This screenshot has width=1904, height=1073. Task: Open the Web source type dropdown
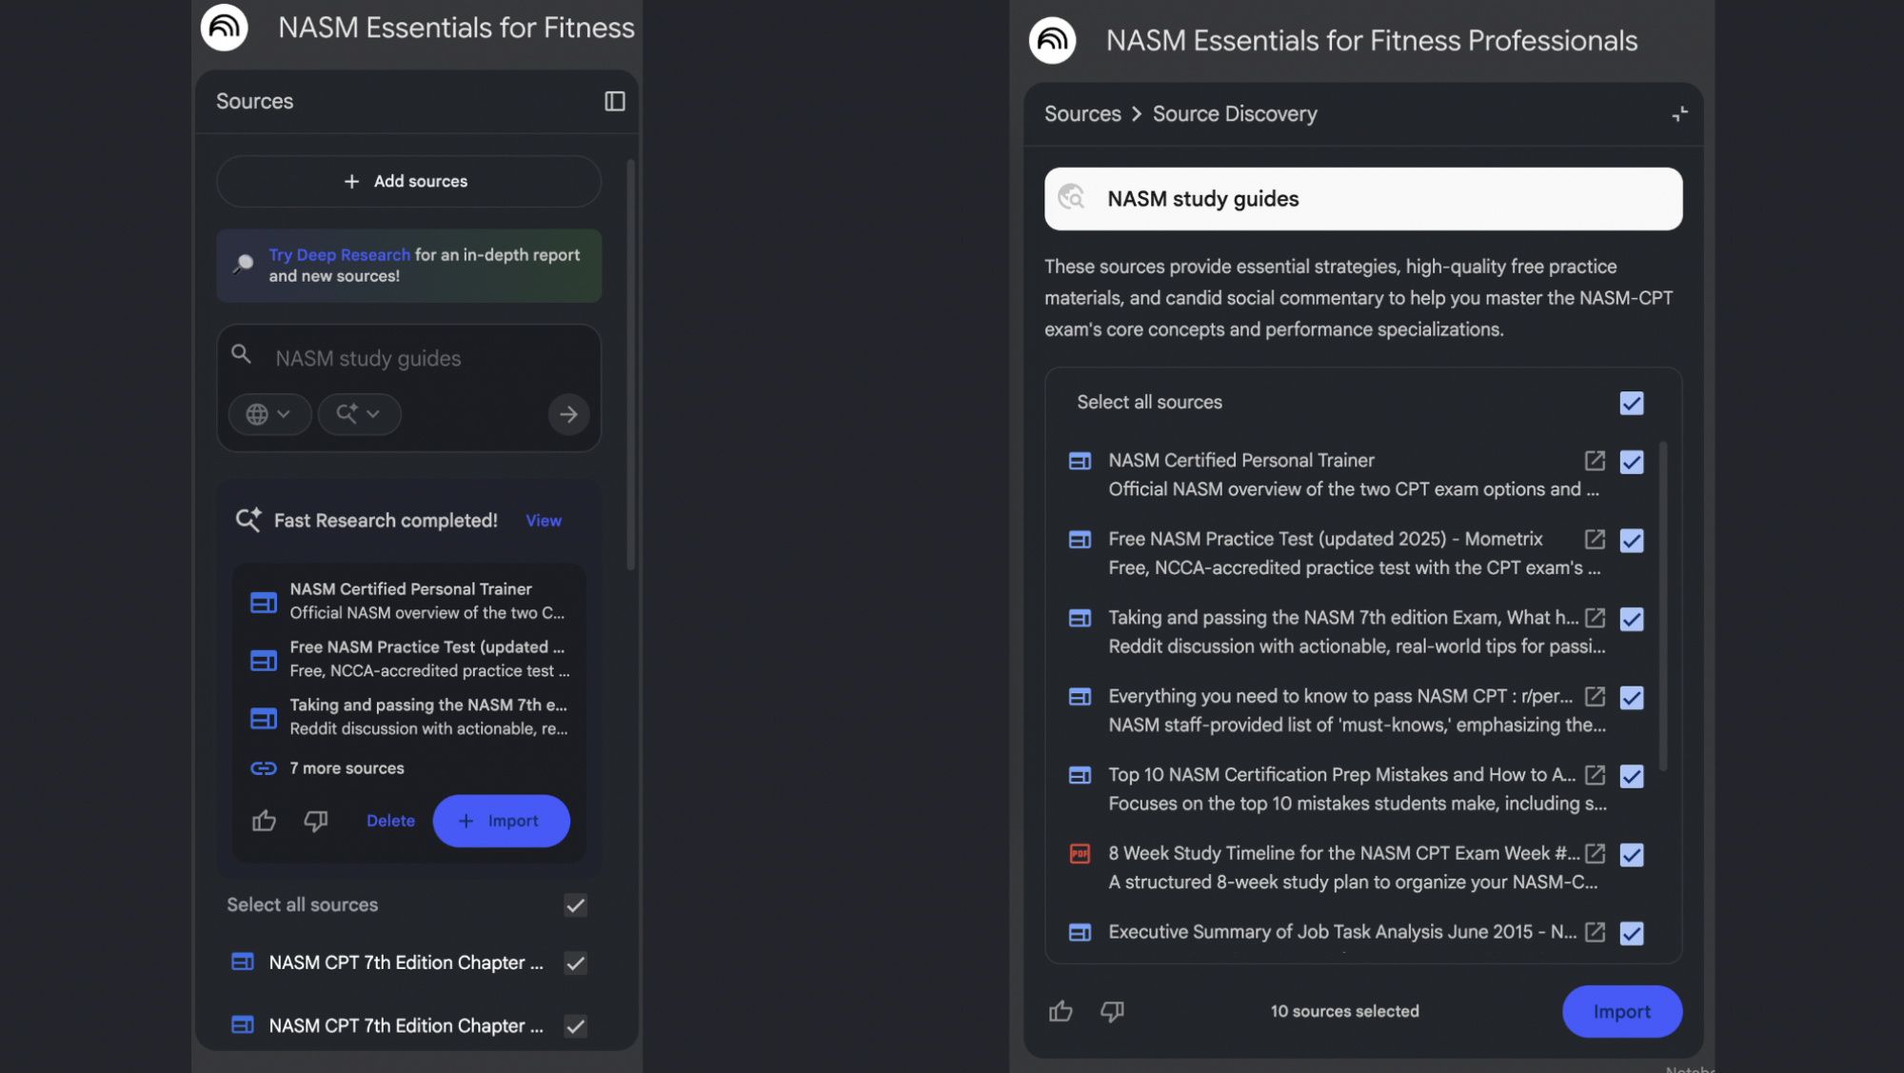click(268, 414)
